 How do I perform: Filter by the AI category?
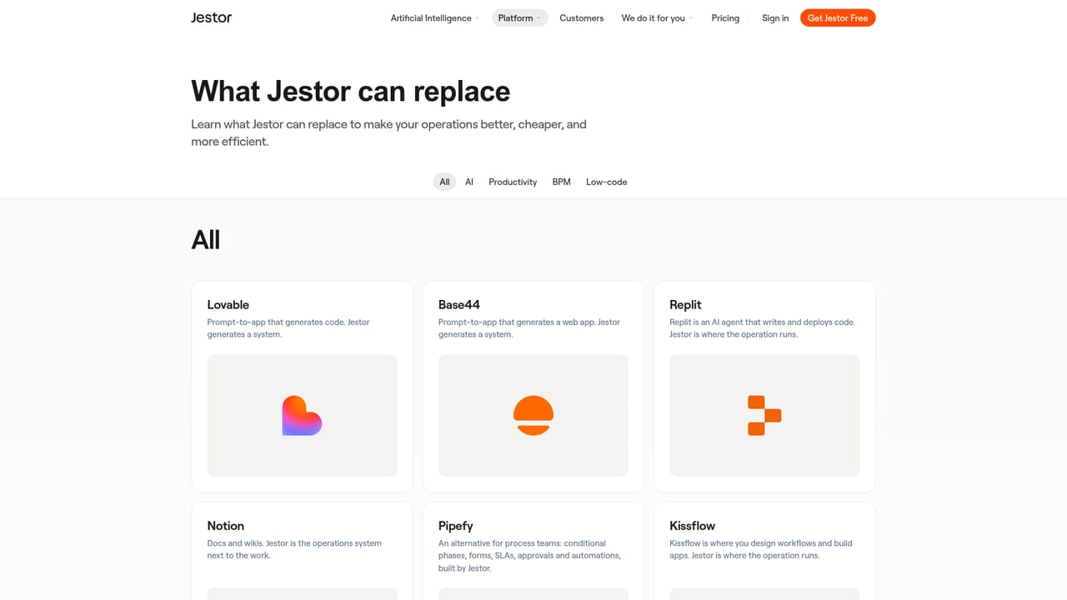(469, 182)
